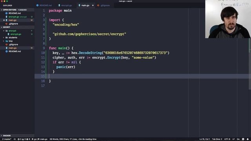Select the main.go editor tab
This screenshot has width=251, height=141.
pyautogui.click(x=85, y=5)
